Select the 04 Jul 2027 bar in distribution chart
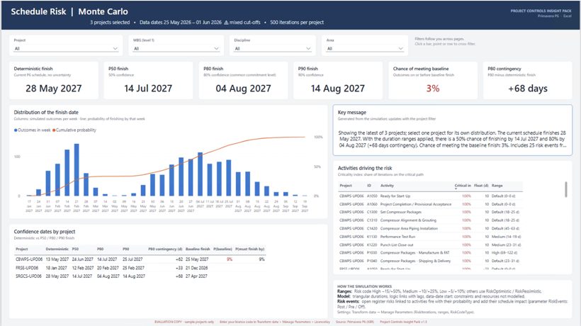 point(200,174)
